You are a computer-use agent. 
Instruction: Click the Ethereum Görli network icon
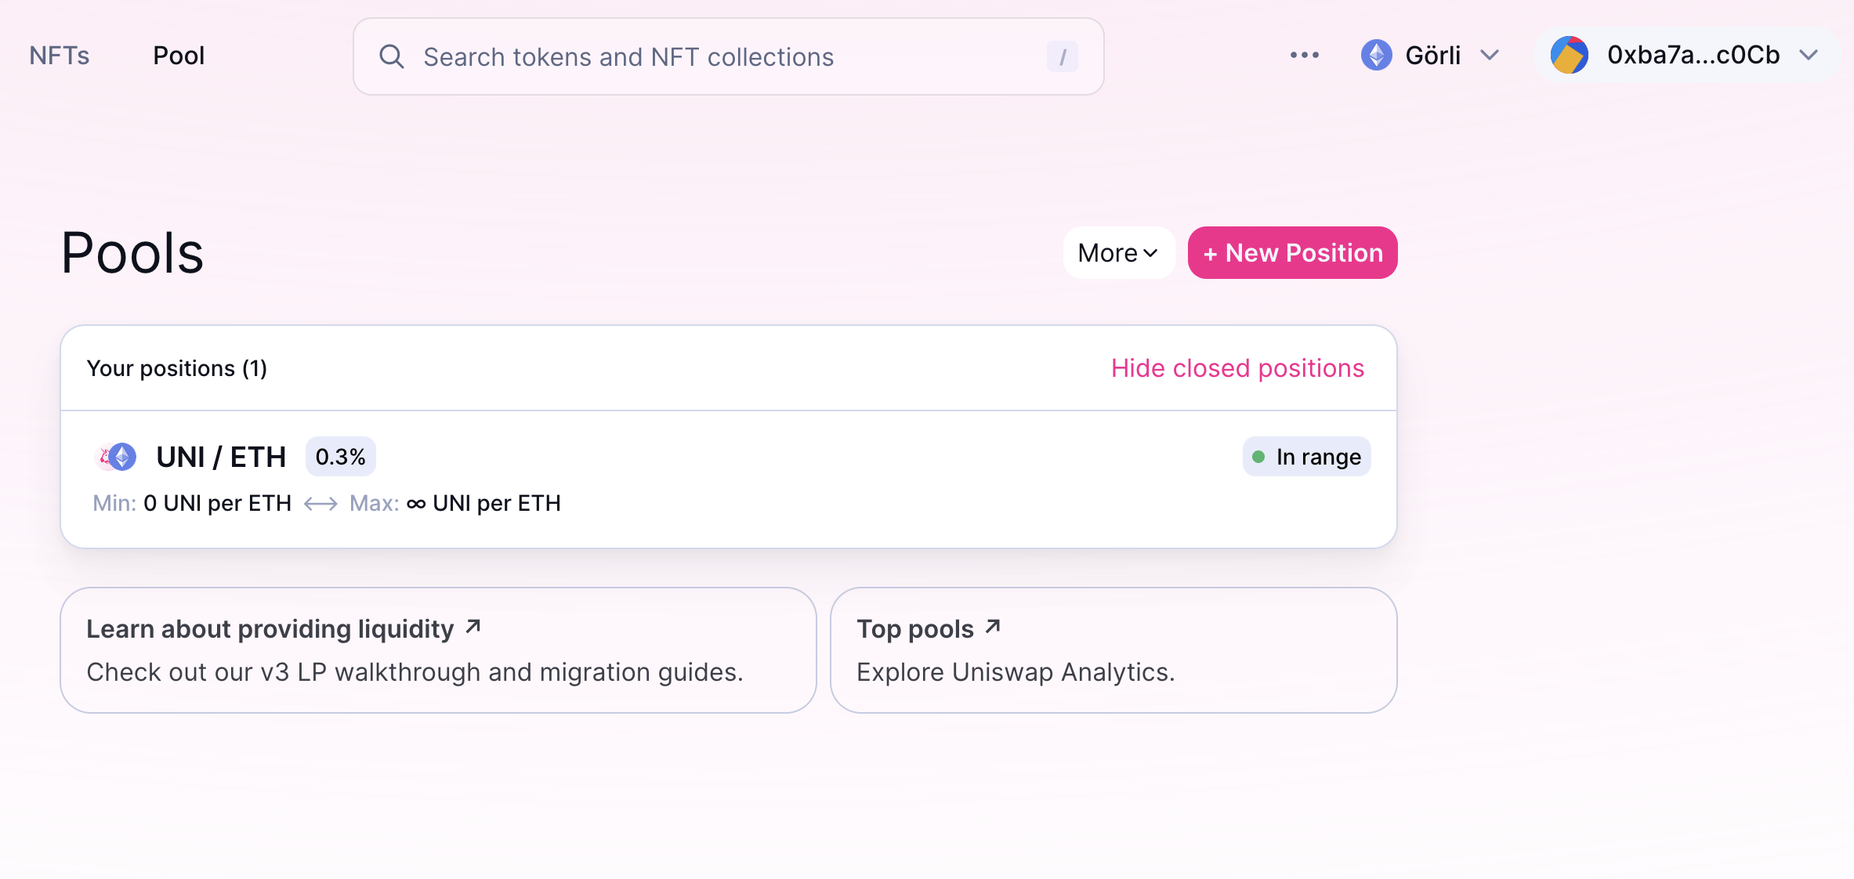point(1376,55)
